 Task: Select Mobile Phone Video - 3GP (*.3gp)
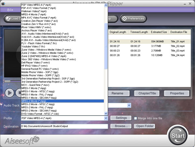pyautogui.click(x=62, y=72)
